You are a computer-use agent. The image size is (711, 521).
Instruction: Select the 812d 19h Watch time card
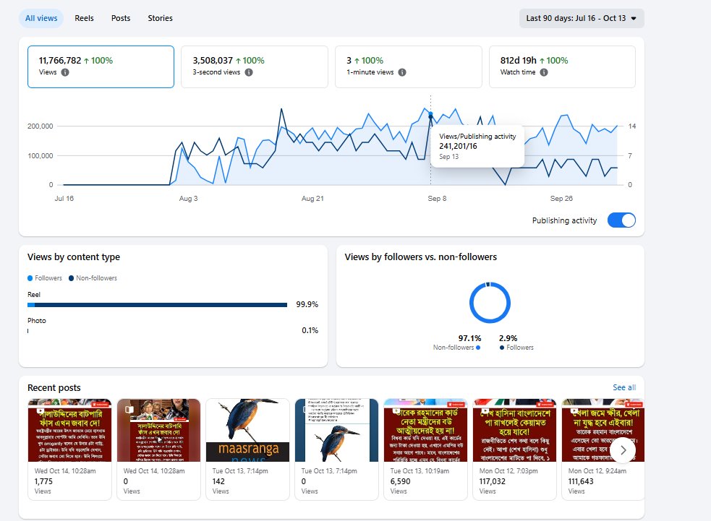(562, 66)
